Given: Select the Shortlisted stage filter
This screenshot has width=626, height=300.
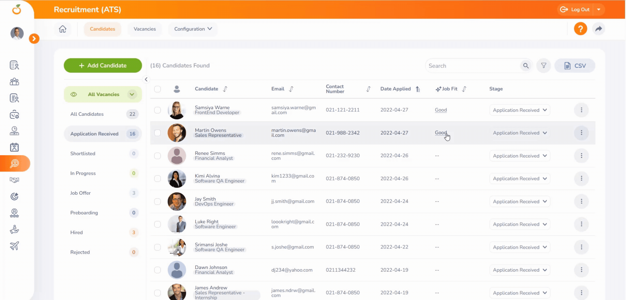Looking at the screenshot, I should (x=83, y=154).
